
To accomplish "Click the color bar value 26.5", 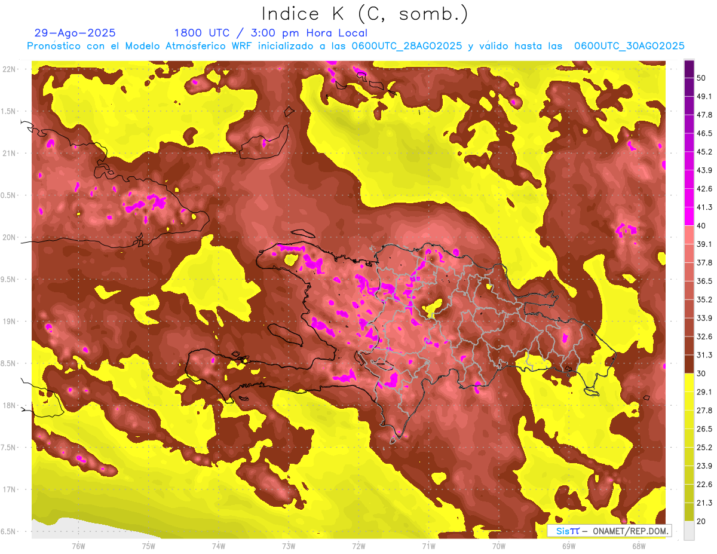I will [x=704, y=428].
